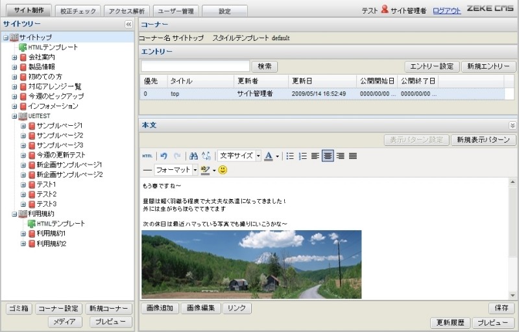The height and width of the screenshot is (332, 519).
Task: Toggle justified text alignment
Action: click(353, 156)
